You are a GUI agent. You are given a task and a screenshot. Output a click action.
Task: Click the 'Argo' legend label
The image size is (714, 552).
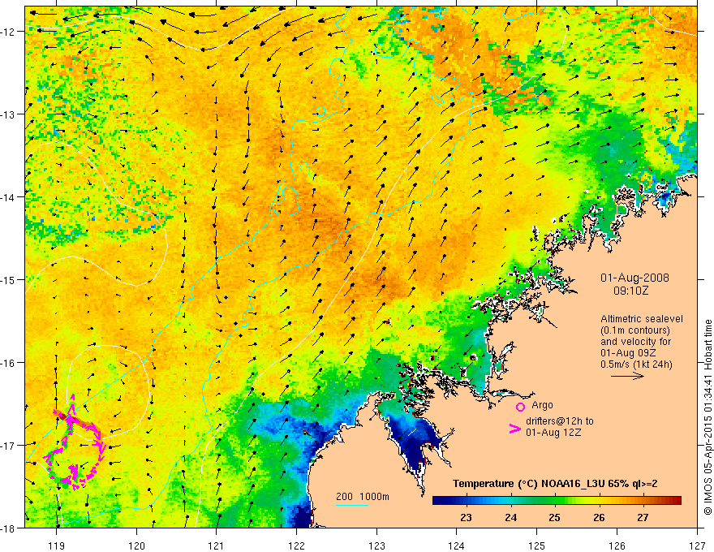click(542, 405)
